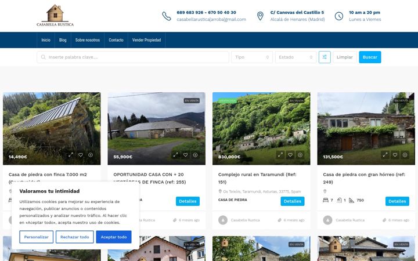Open the Tipo dropdown
This screenshot has height=261, width=418.
pyautogui.click(x=252, y=57)
